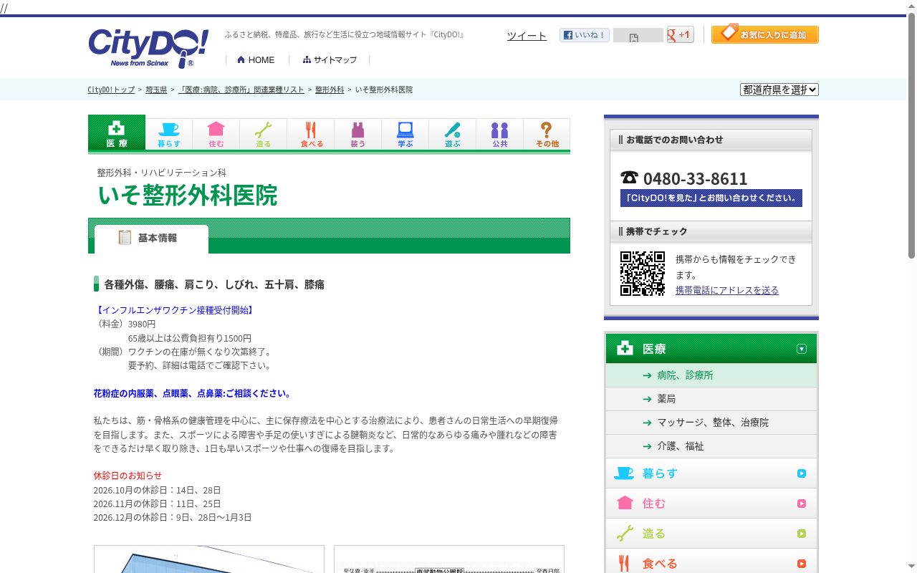
Task: Click the CityDO!を見た inquiry banner
Action: 711,198
